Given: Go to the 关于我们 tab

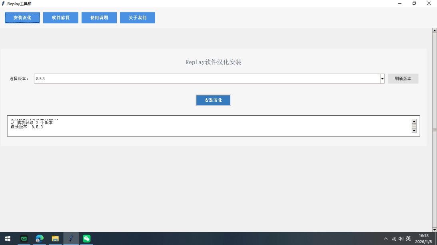Looking at the screenshot, I should [x=138, y=18].
